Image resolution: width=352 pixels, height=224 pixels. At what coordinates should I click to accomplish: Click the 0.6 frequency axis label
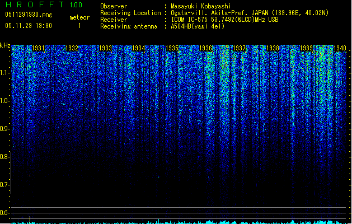point(5,213)
